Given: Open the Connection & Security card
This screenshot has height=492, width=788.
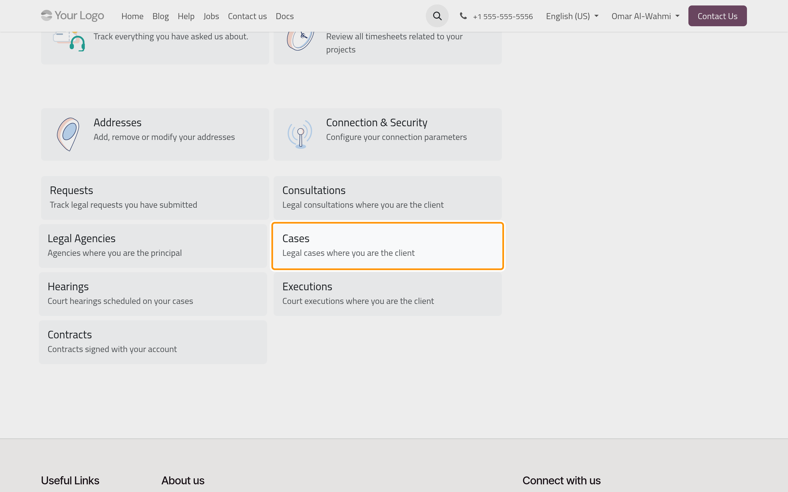Looking at the screenshot, I should pos(387,134).
